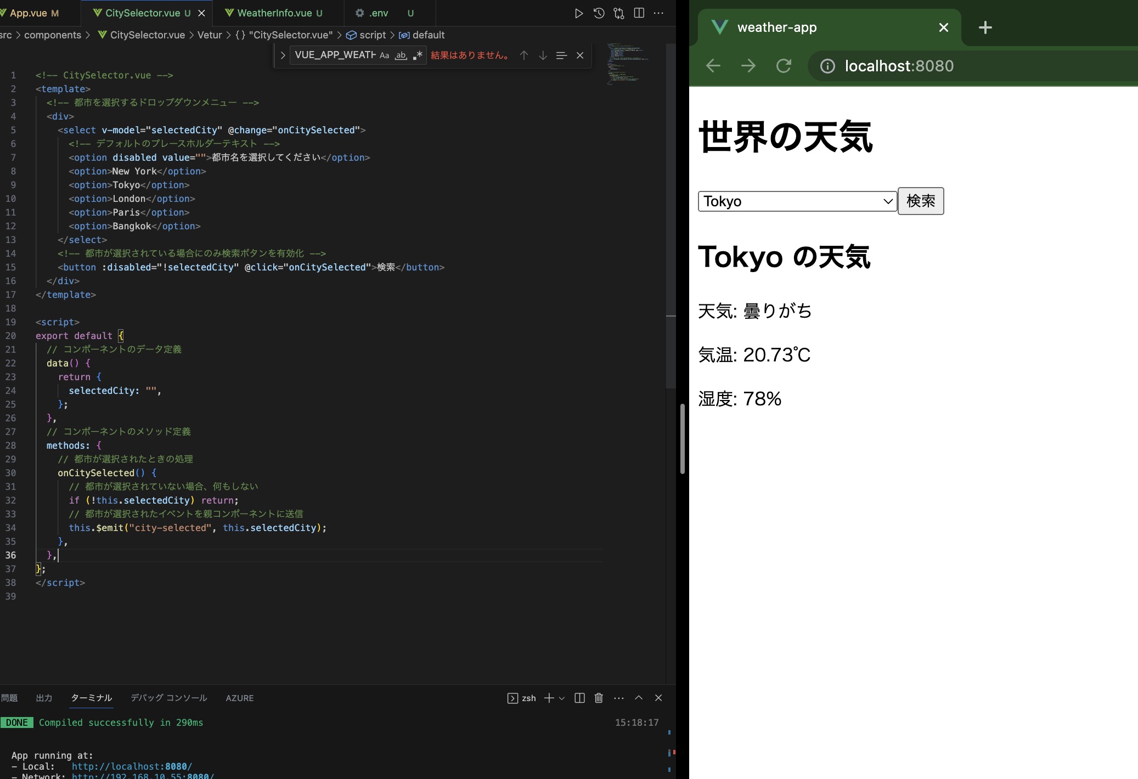Jump to next match in find widget

[x=543, y=55]
